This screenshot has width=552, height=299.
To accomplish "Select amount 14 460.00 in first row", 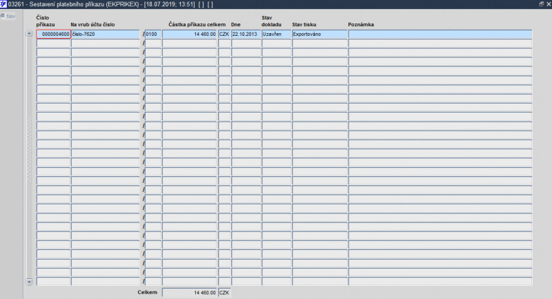I will pyautogui.click(x=189, y=34).
